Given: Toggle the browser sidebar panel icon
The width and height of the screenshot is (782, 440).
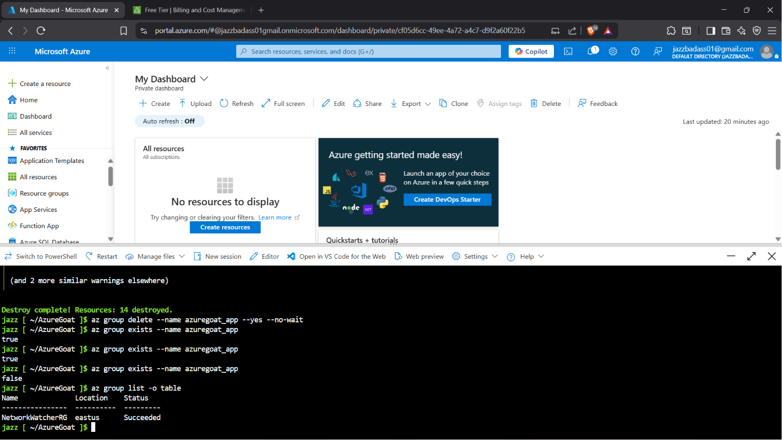Looking at the screenshot, I should pos(711,31).
